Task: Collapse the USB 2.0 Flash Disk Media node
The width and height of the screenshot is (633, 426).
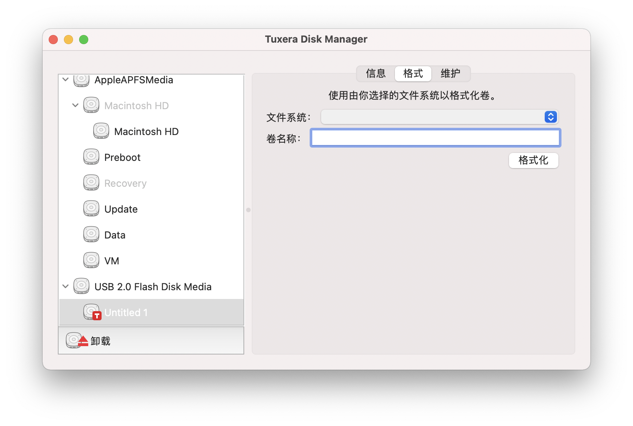Action: pyautogui.click(x=65, y=286)
